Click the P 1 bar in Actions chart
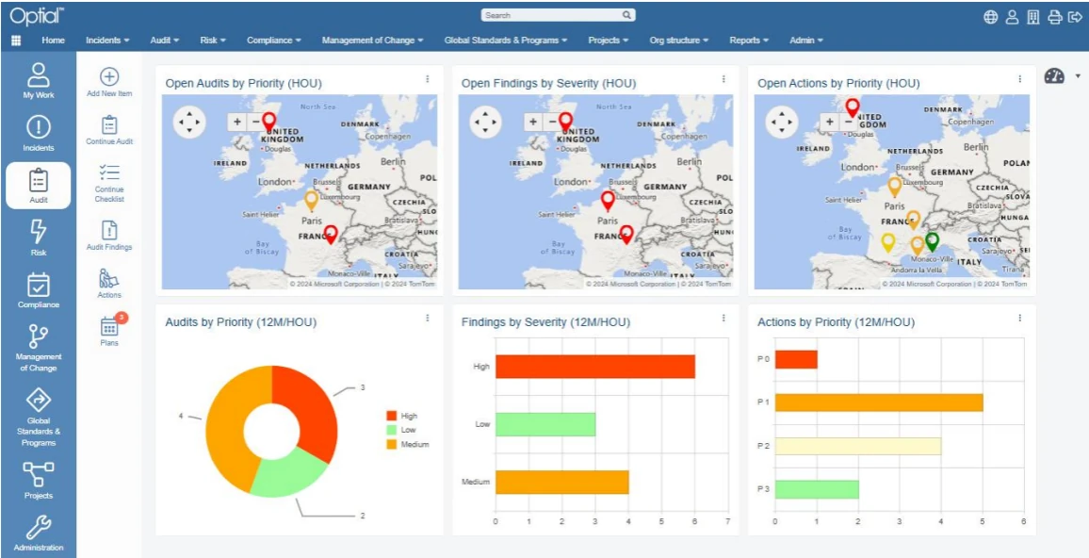 coord(879,402)
